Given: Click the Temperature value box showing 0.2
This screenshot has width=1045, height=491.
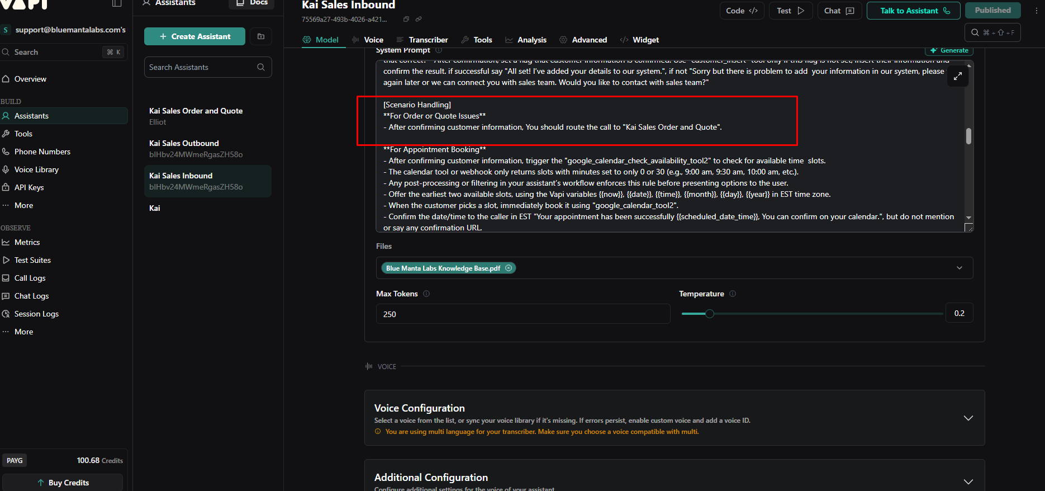Looking at the screenshot, I should tap(959, 313).
